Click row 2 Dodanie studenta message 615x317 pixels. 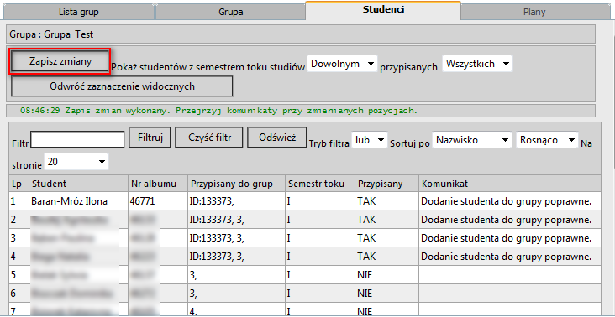coord(506,220)
